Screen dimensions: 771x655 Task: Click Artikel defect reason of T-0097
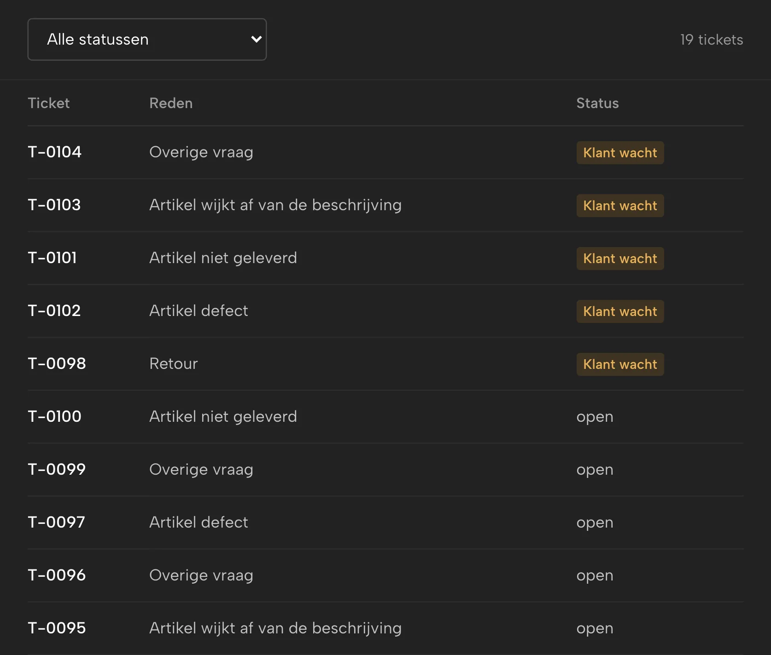click(x=199, y=523)
